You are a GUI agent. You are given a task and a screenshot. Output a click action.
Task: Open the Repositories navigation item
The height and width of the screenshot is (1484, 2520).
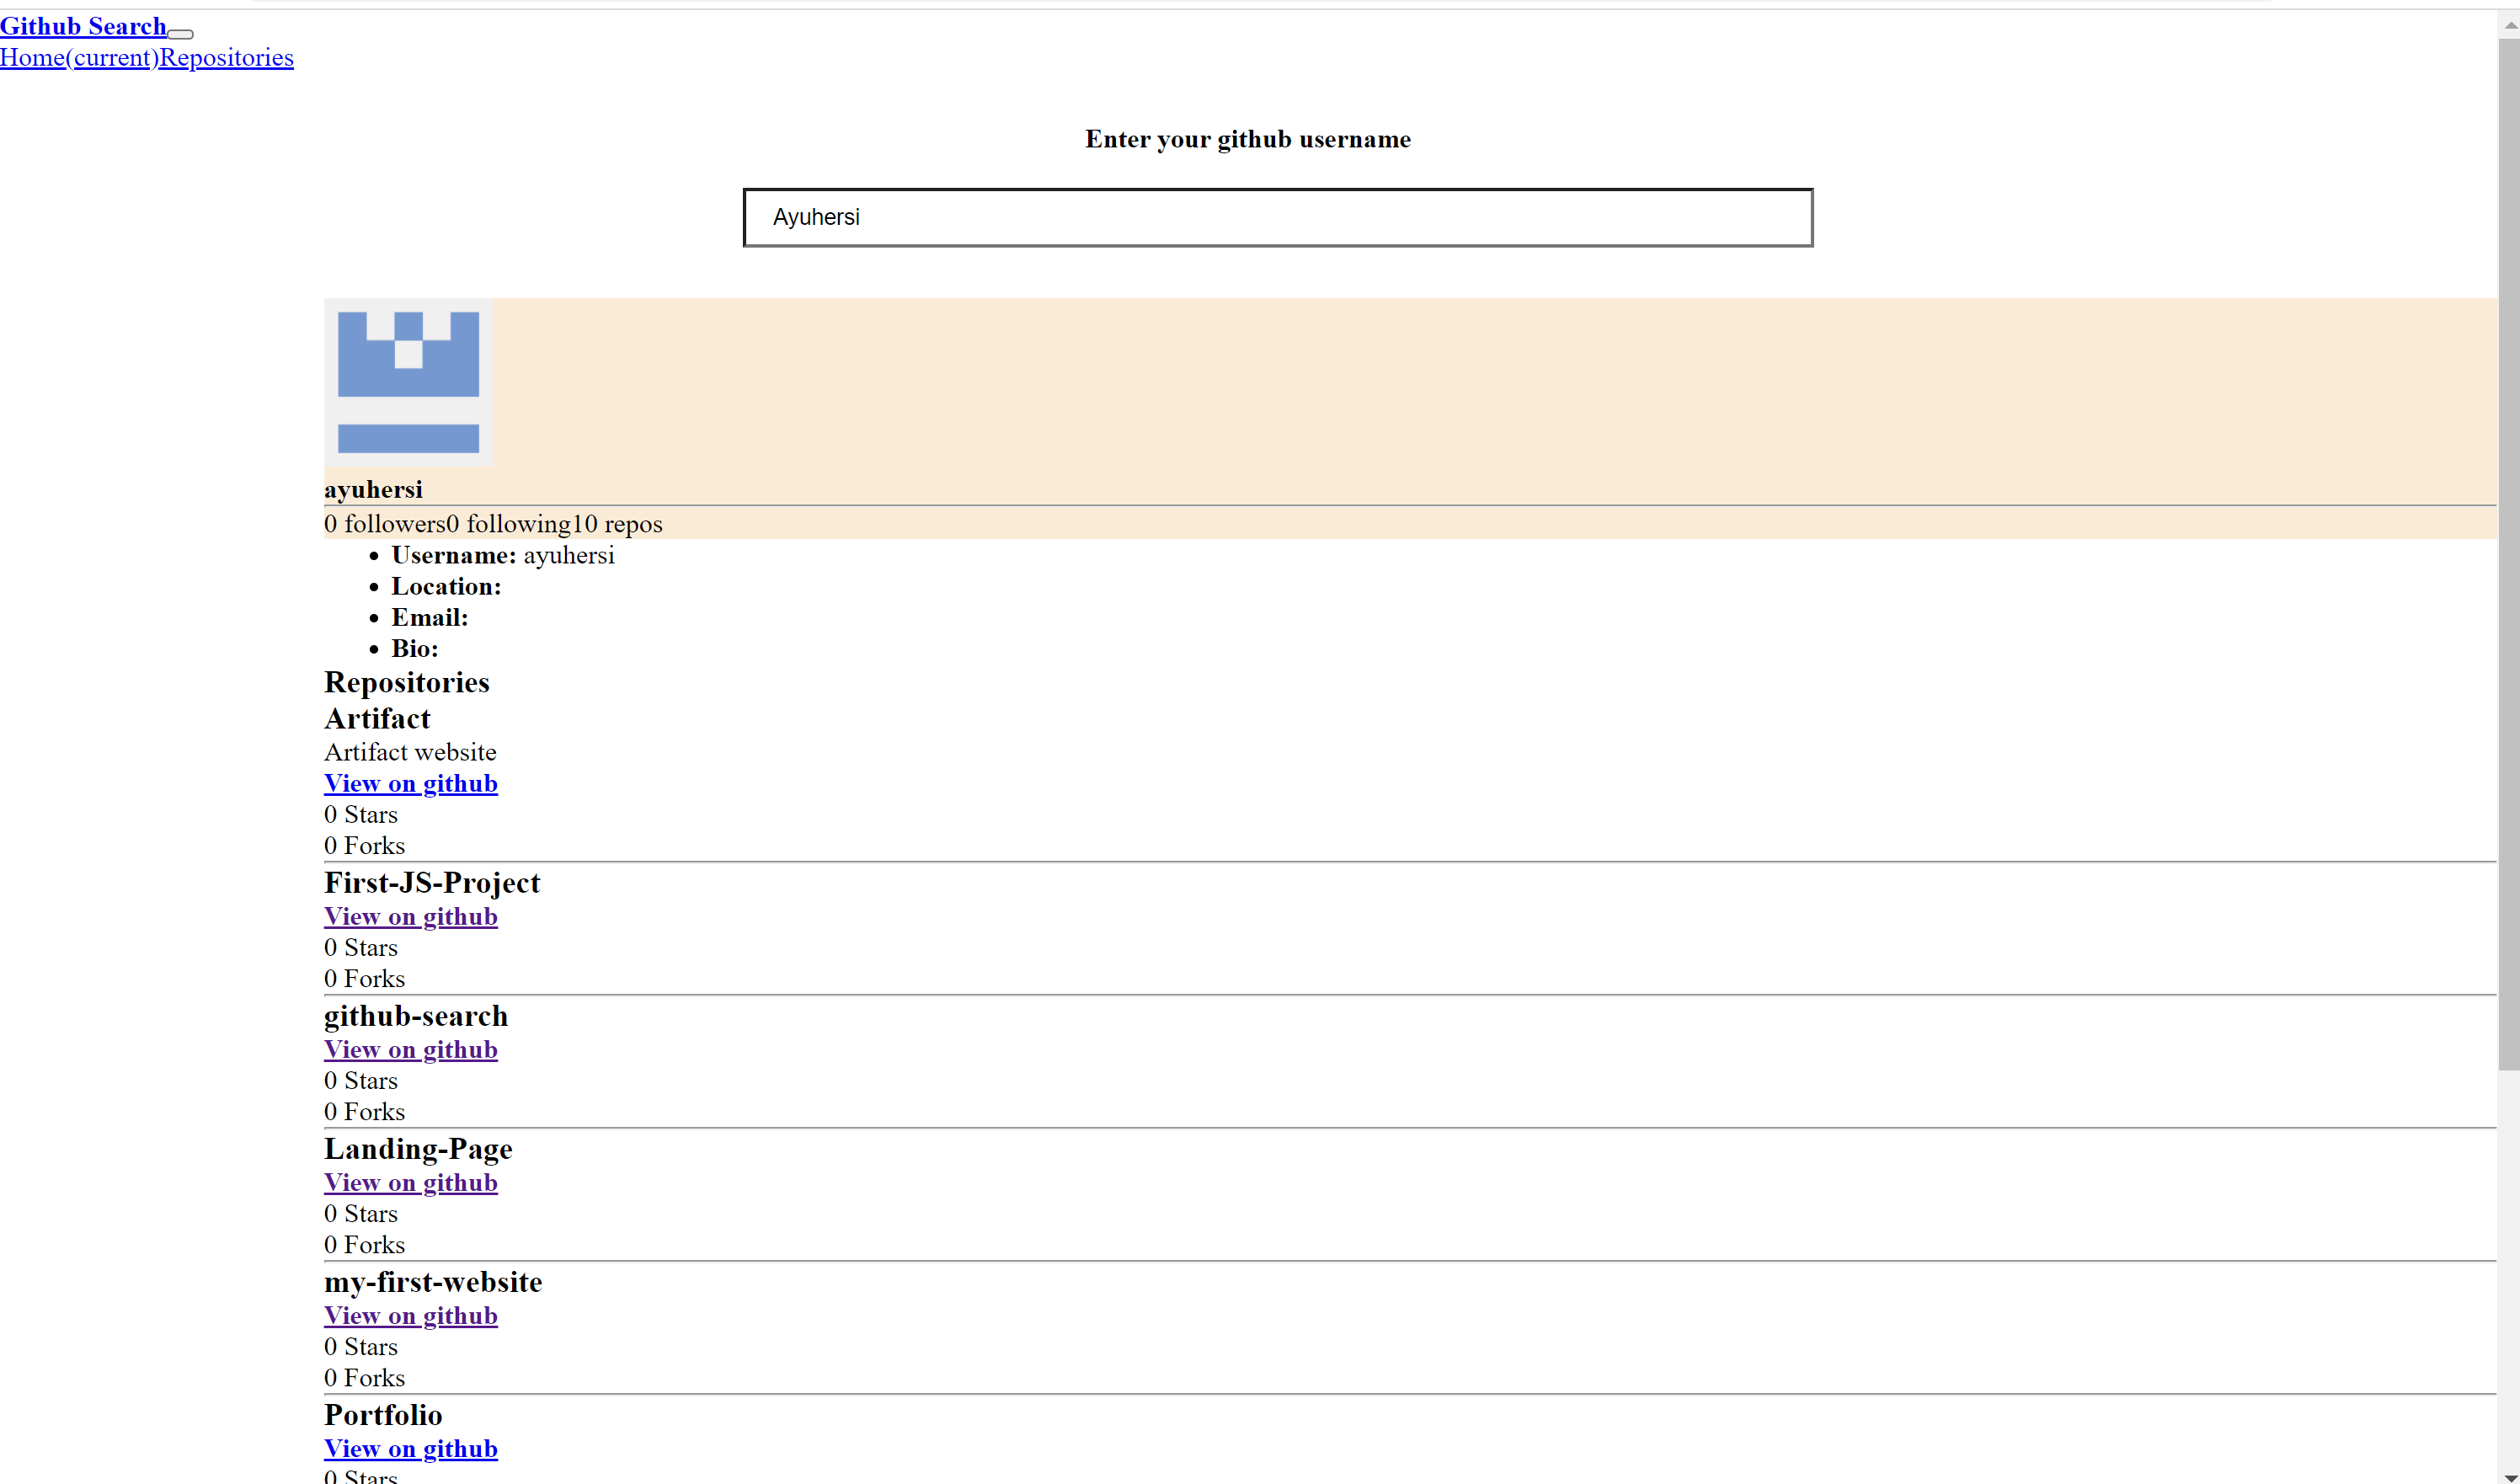pos(226,58)
